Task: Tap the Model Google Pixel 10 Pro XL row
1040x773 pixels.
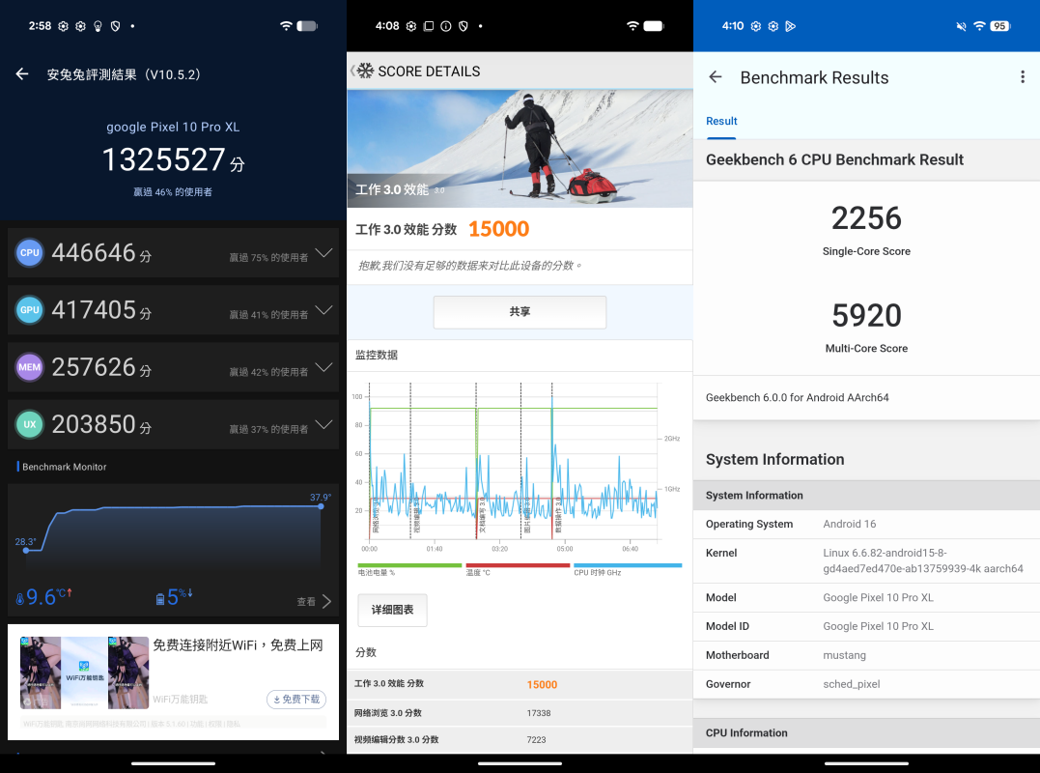Action: (x=866, y=598)
